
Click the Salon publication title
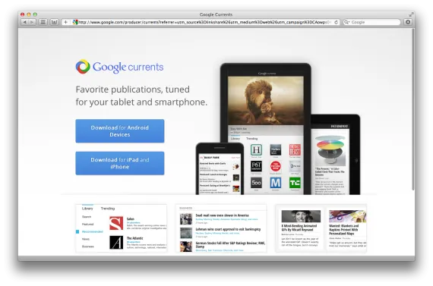click(131, 219)
